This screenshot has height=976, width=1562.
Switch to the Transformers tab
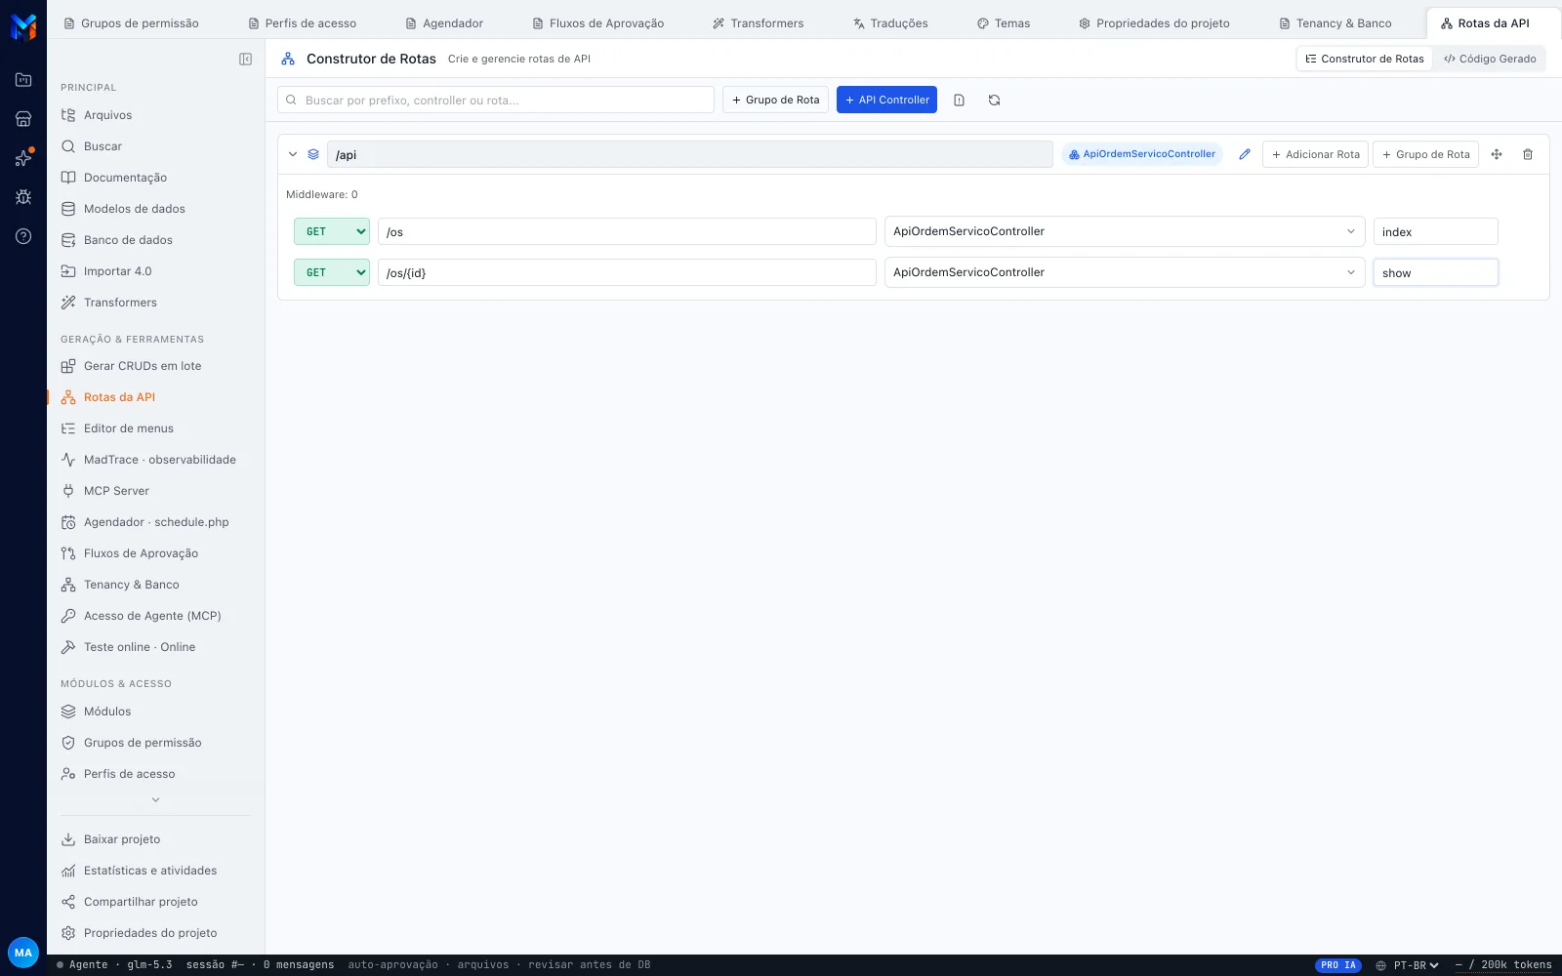[759, 23]
